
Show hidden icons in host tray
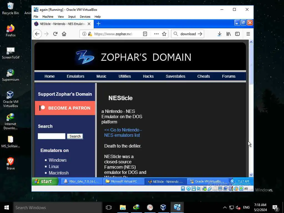tap(225, 207)
